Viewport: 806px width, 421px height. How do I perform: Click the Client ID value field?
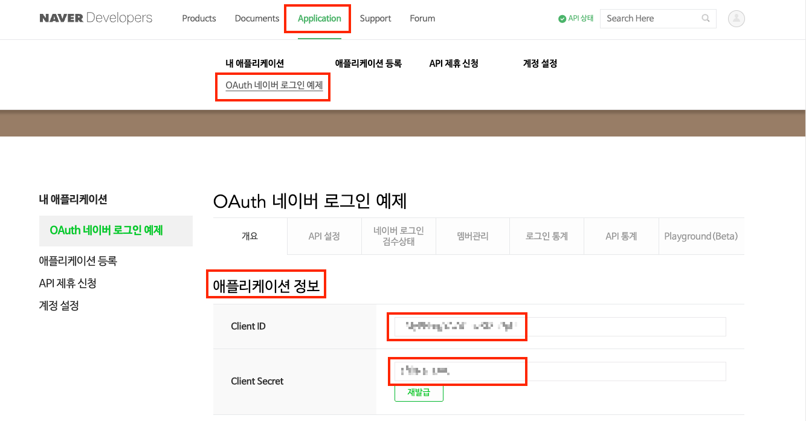pyautogui.click(x=560, y=326)
